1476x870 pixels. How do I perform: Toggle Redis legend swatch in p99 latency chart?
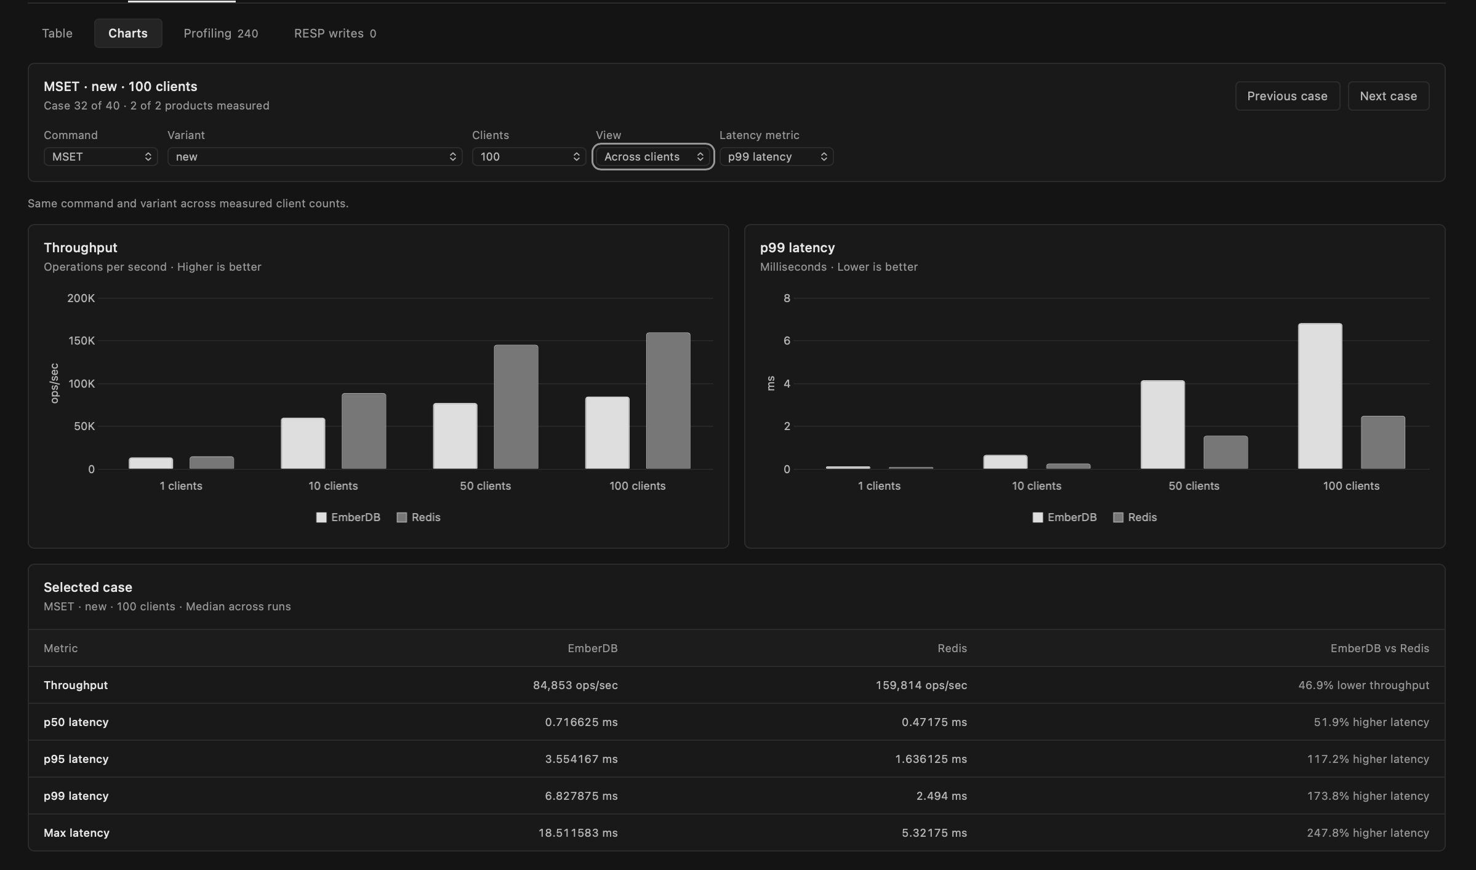click(1118, 517)
